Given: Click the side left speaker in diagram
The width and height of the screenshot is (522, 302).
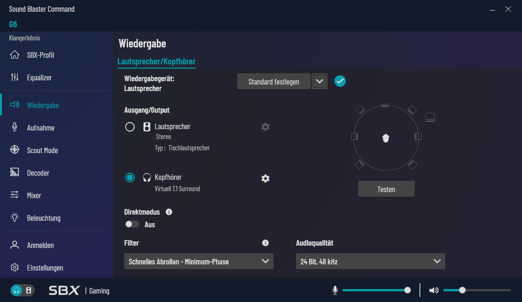Looking at the screenshot, I should [354, 136].
